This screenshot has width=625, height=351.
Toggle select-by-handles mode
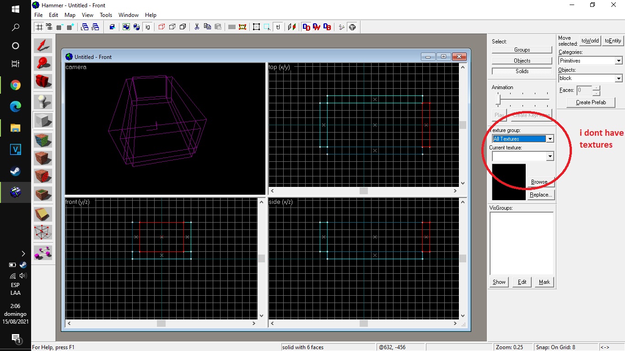(257, 27)
